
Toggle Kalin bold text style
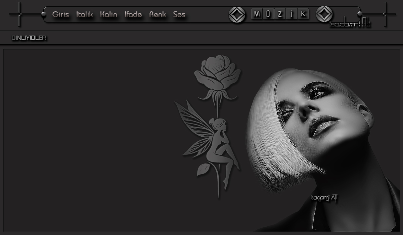pyautogui.click(x=108, y=14)
